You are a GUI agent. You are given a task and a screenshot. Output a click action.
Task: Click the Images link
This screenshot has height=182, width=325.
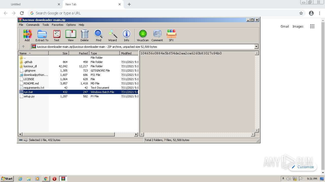click(x=298, y=26)
